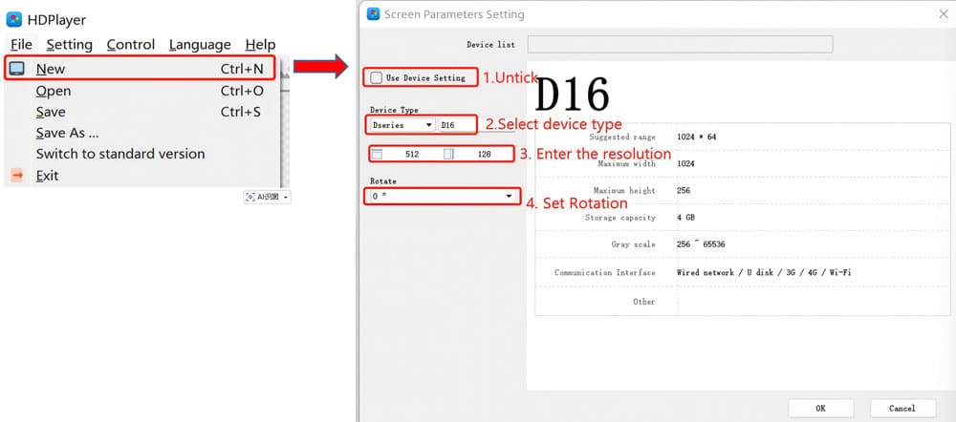Open the Rotate dropdown set to 0°
Screen dimensions: 956x422
tap(442, 196)
